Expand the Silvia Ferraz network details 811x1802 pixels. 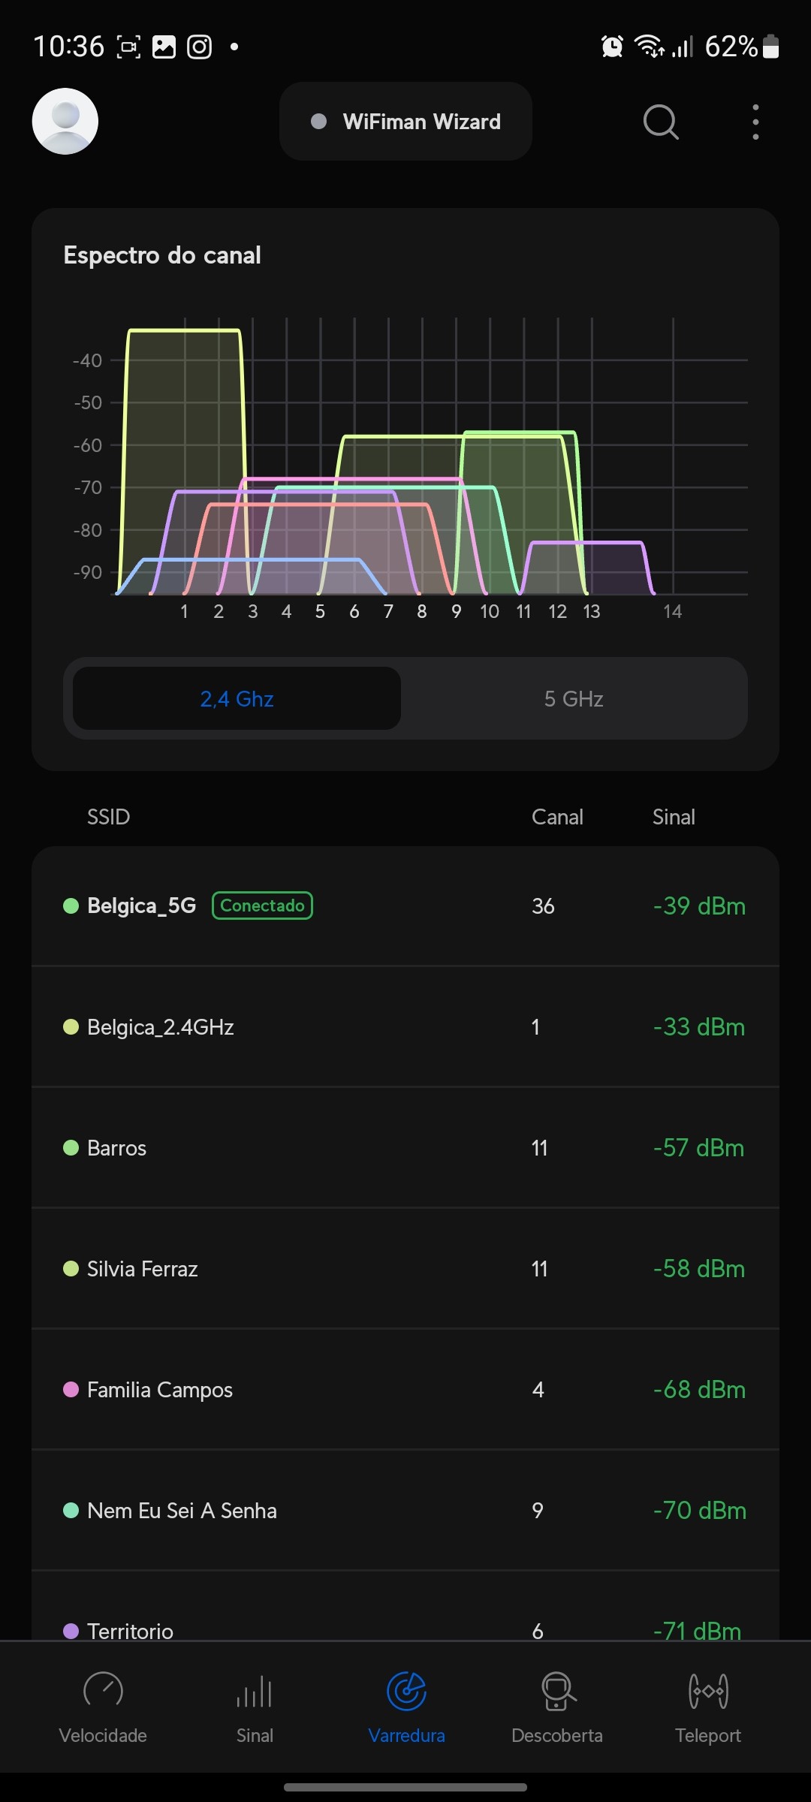405,1269
